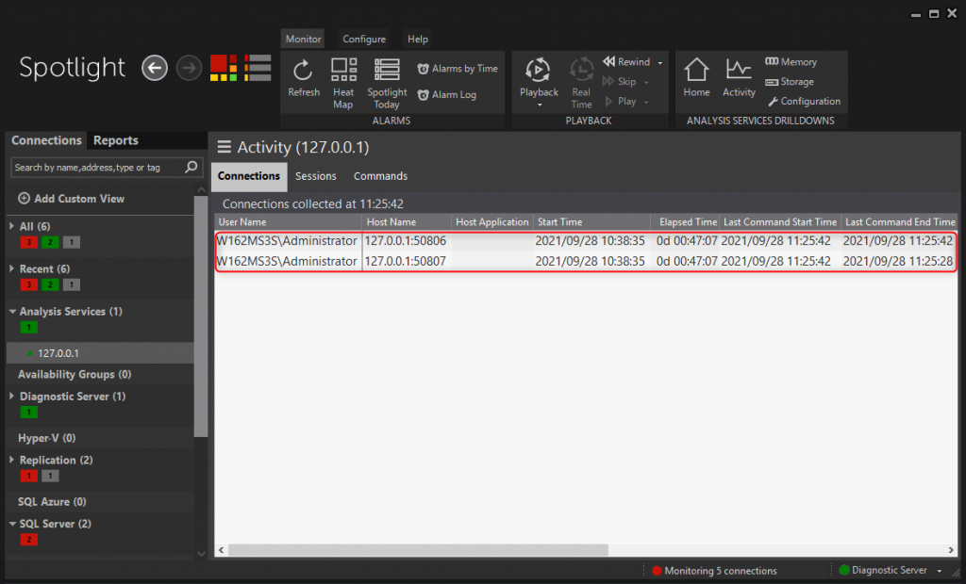966x584 pixels.
Task: Refresh the activity data
Action: tap(304, 78)
